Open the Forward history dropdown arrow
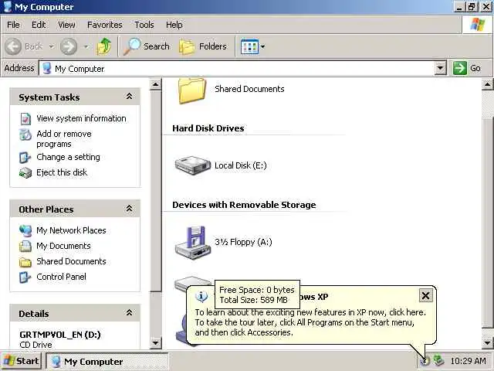Screen dimensions: 494x371 [86, 46]
